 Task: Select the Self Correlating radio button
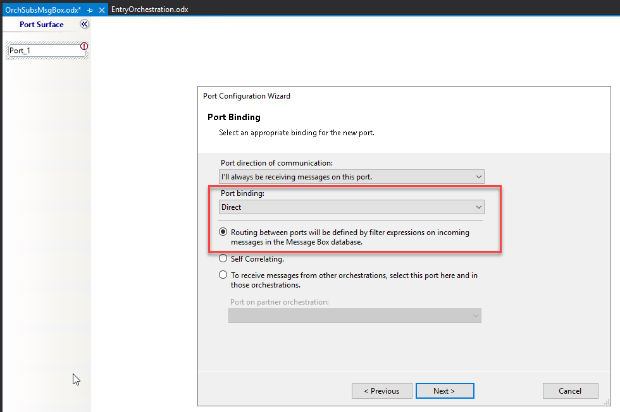[x=223, y=258]
